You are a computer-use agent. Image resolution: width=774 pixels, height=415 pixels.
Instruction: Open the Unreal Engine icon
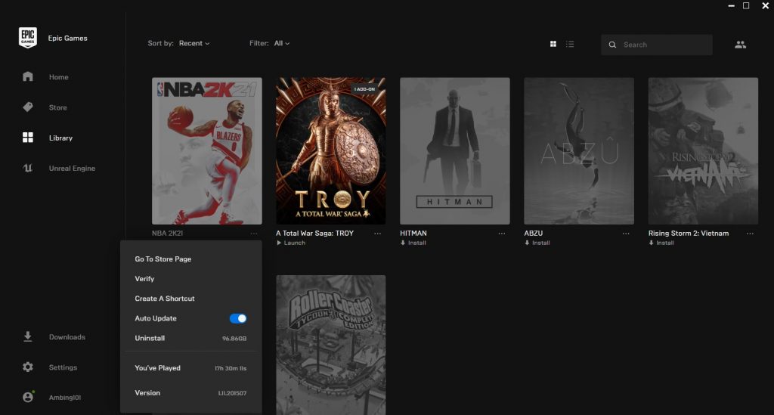click(28, 169)
